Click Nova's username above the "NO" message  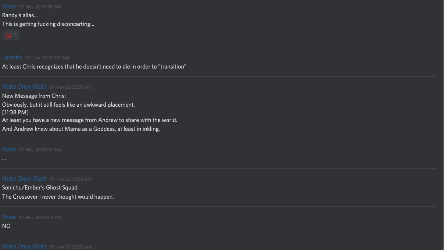[9, 217]
